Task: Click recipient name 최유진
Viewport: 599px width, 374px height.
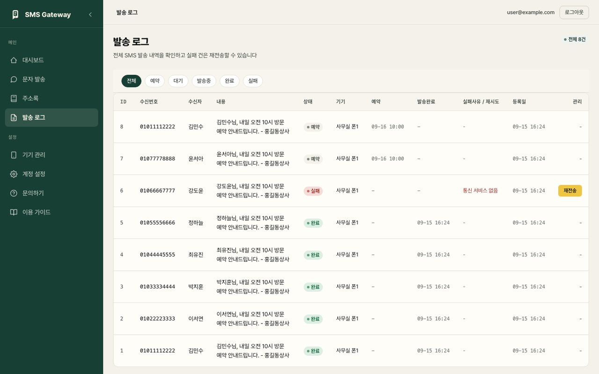Action: pos(196,255)
